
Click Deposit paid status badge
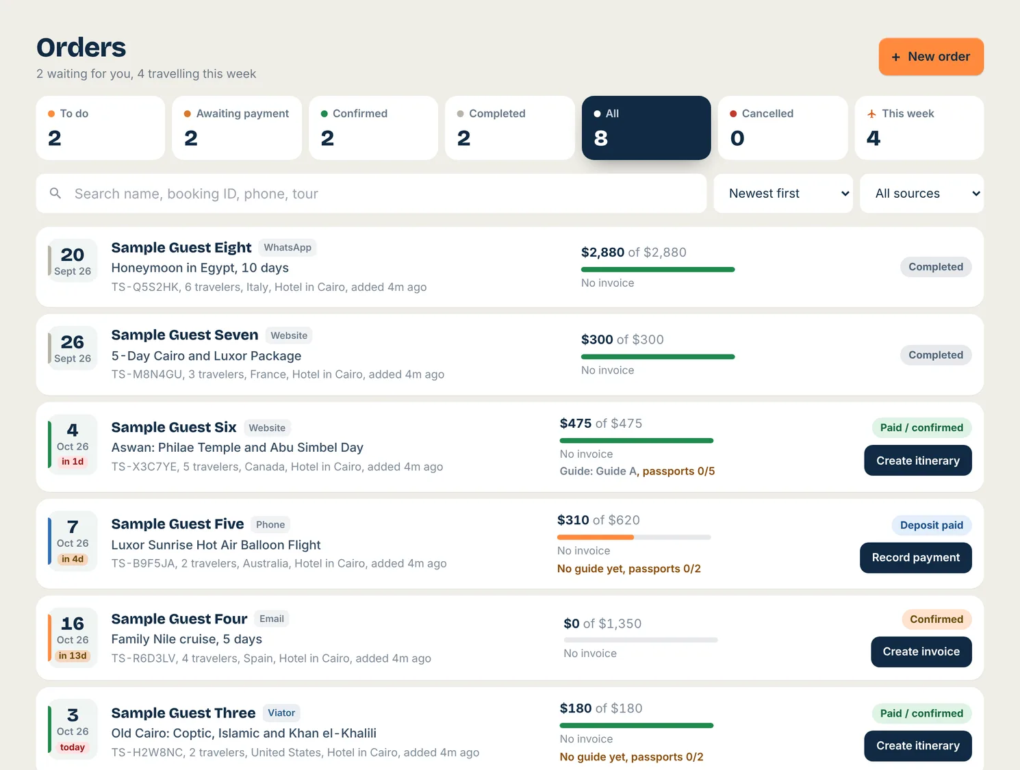932,526
